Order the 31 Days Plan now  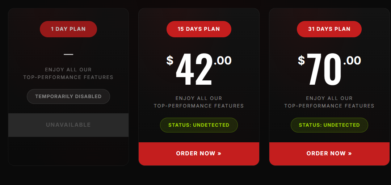tap(329, 154)
